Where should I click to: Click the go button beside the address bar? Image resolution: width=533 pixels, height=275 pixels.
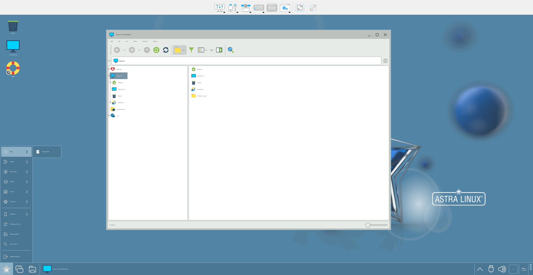click(386, 61)
